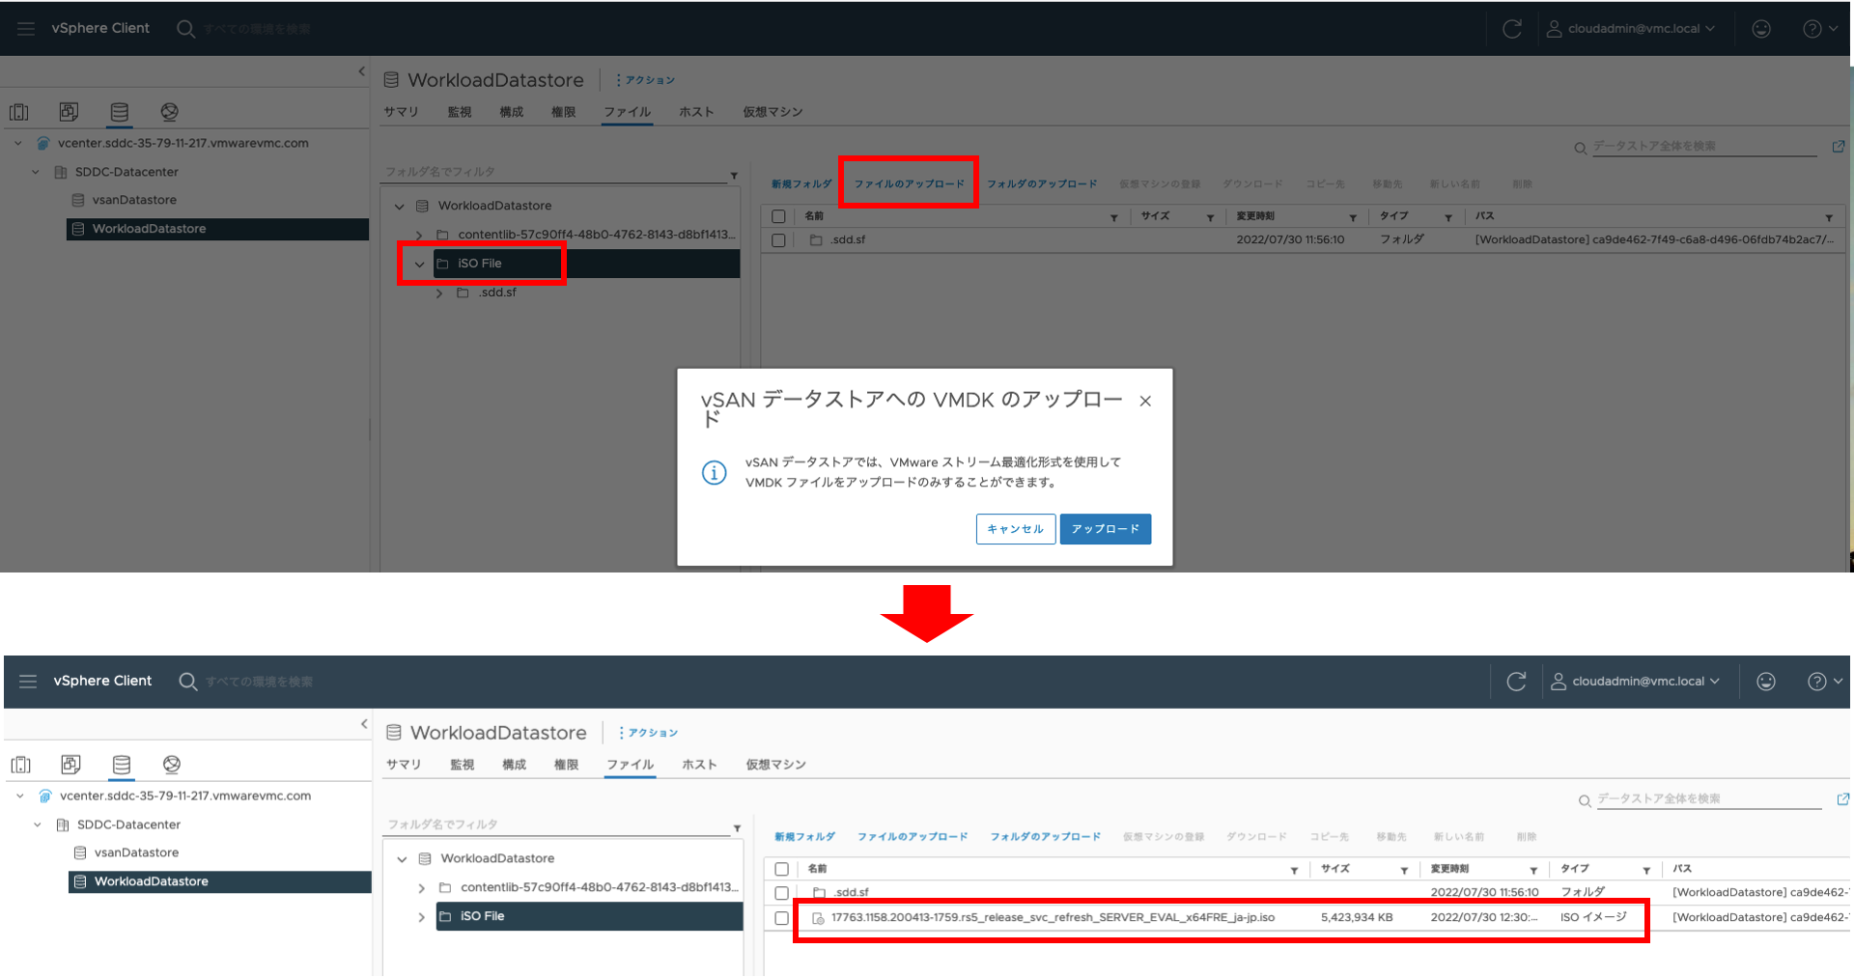Expand the .sdd.sf folder in upper folder tree
Screen dimensions: 1854x977
(x=439, y=293)
